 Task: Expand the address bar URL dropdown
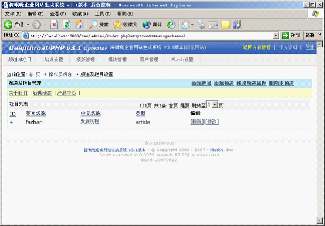point(276,36)
